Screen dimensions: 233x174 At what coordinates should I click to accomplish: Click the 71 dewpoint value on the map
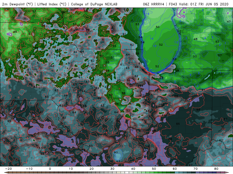[132, 130]
